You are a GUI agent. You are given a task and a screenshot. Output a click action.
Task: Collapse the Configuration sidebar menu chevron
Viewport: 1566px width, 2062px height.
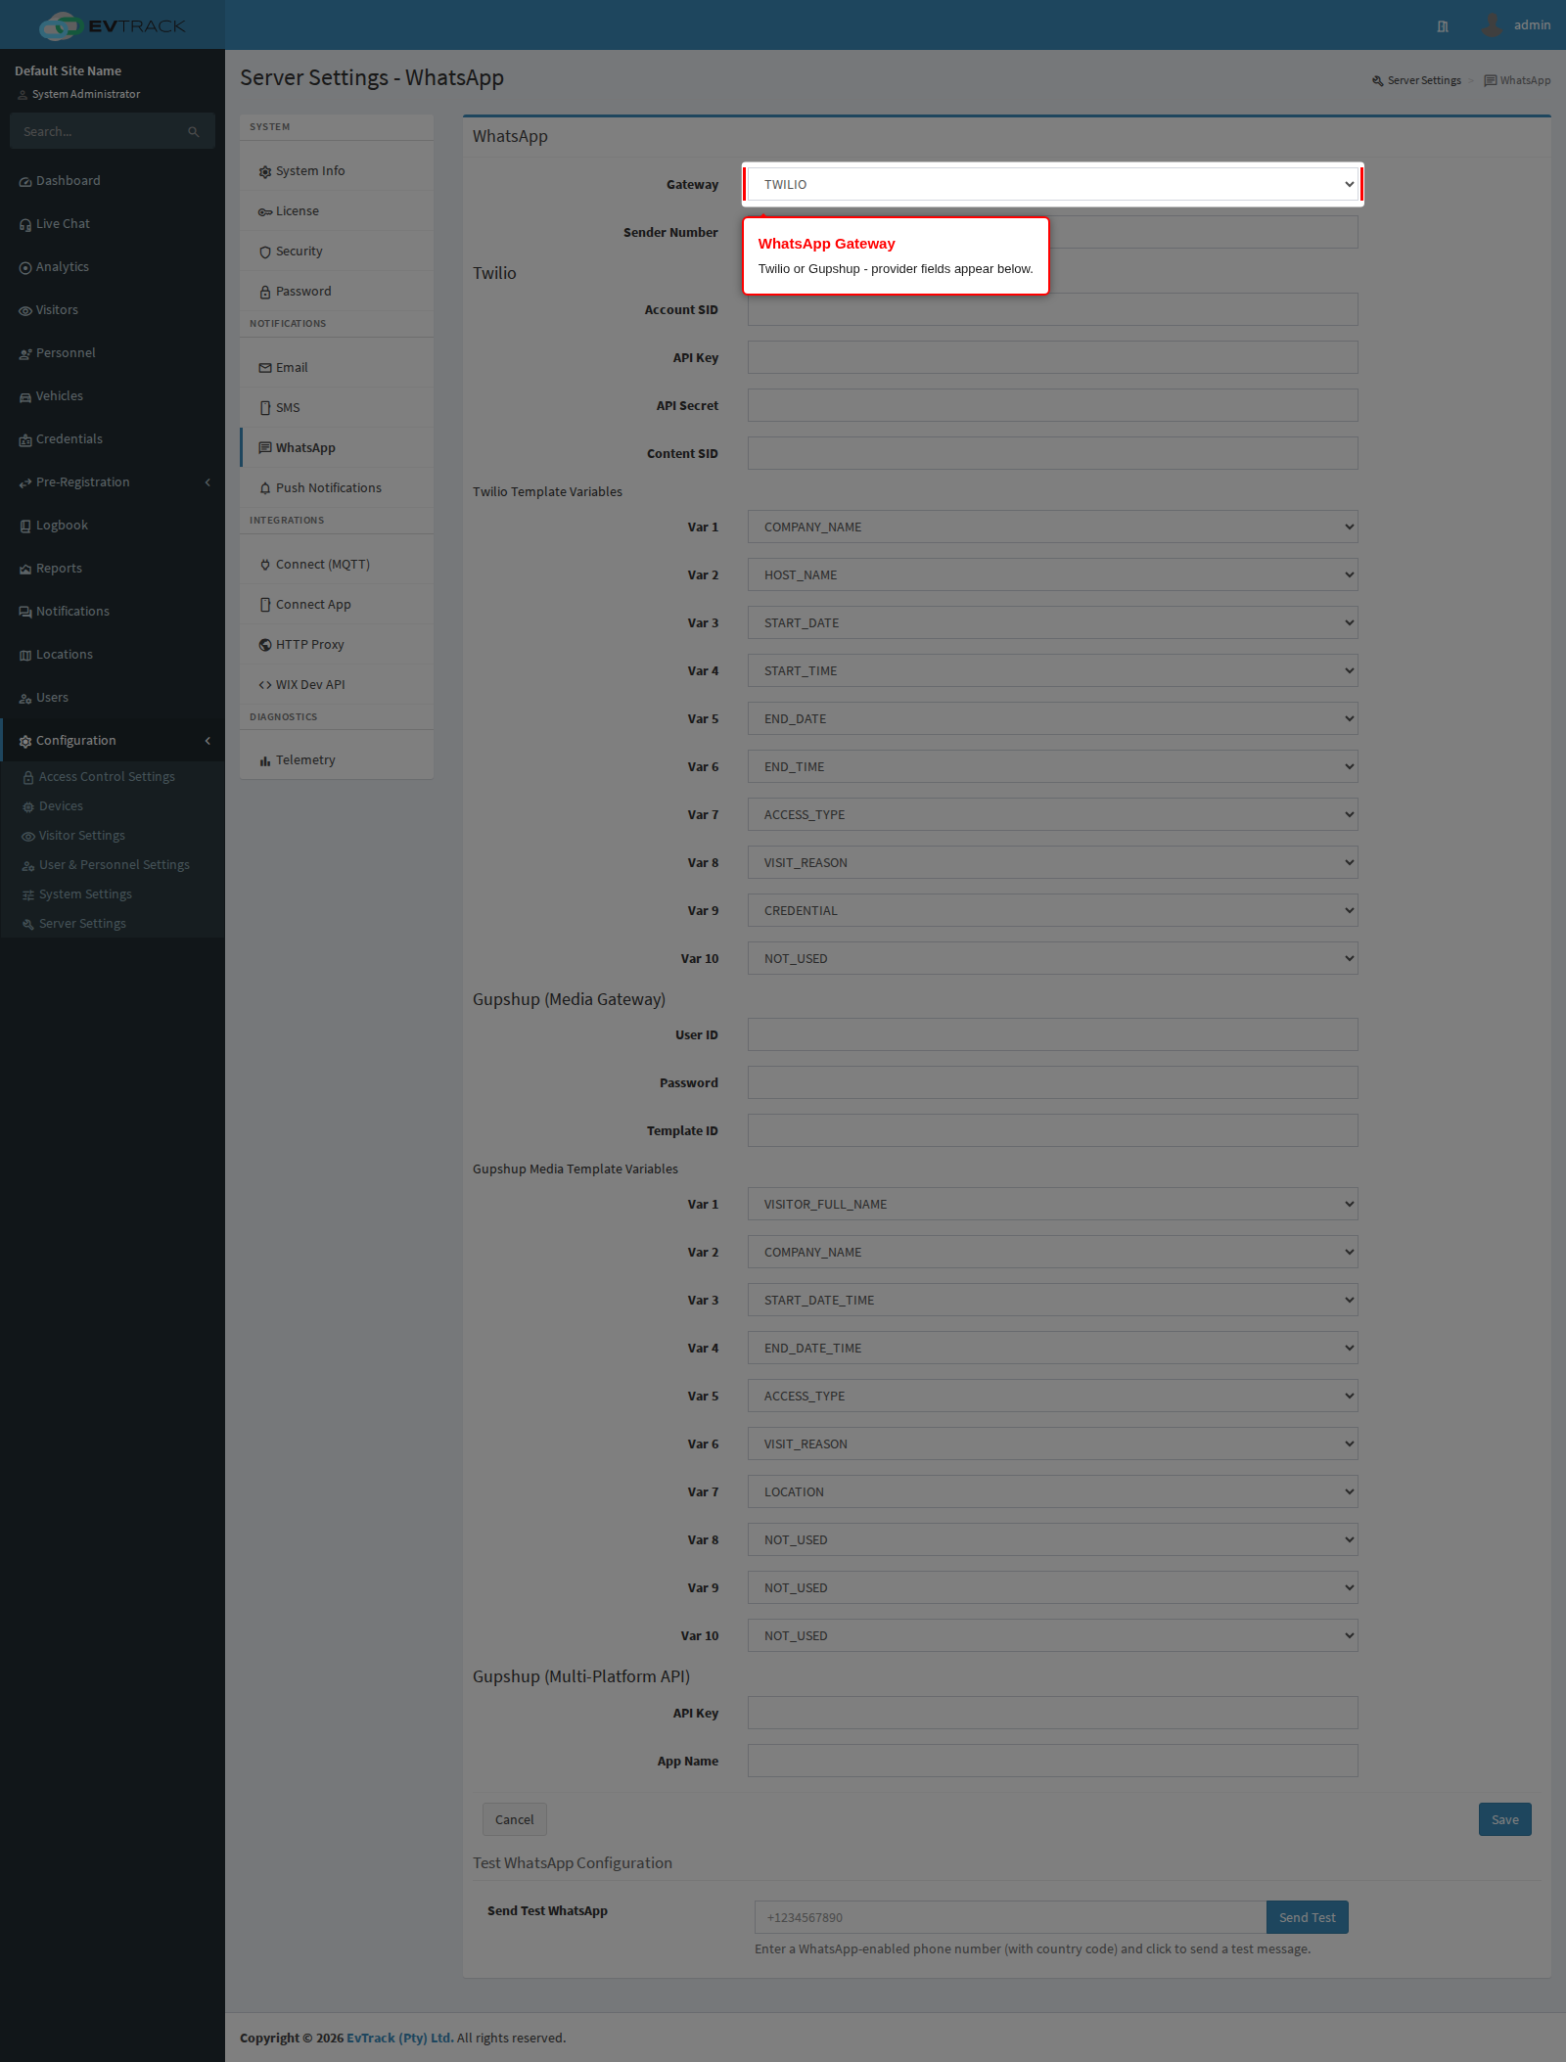click(207, 741)
